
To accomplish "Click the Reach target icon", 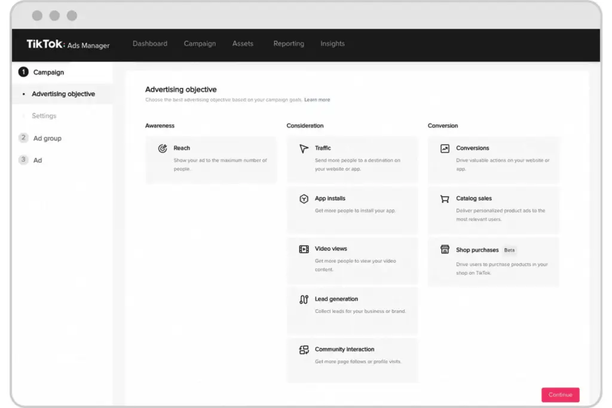I will 162,149.
